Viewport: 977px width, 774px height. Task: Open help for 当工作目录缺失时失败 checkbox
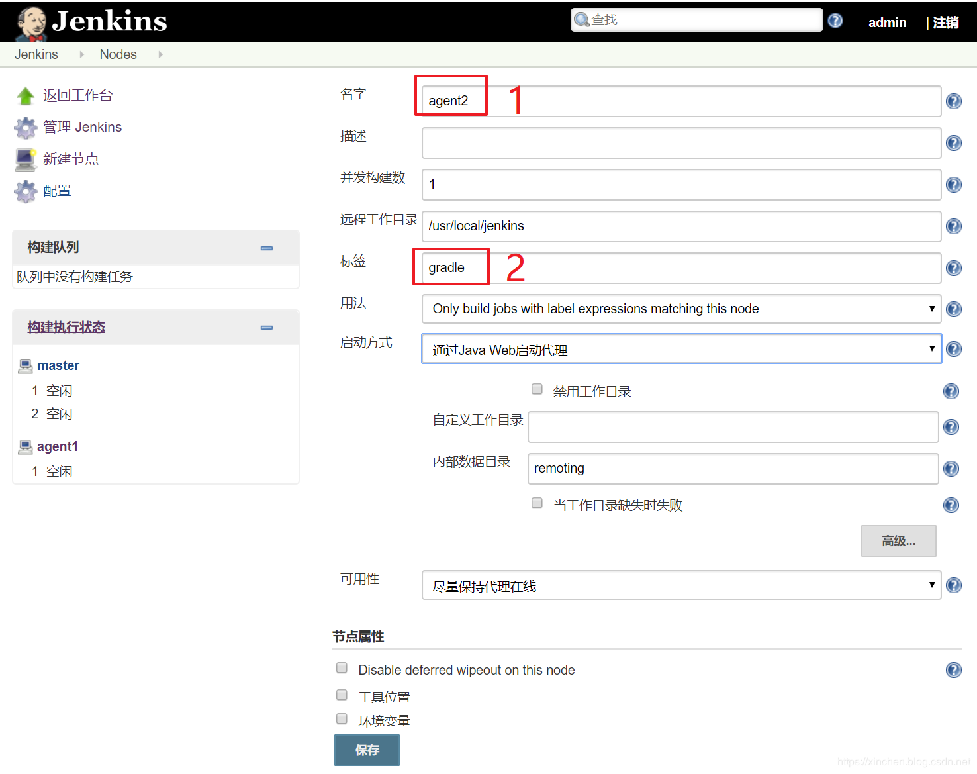pyautogui.click(x=951, y=505)
